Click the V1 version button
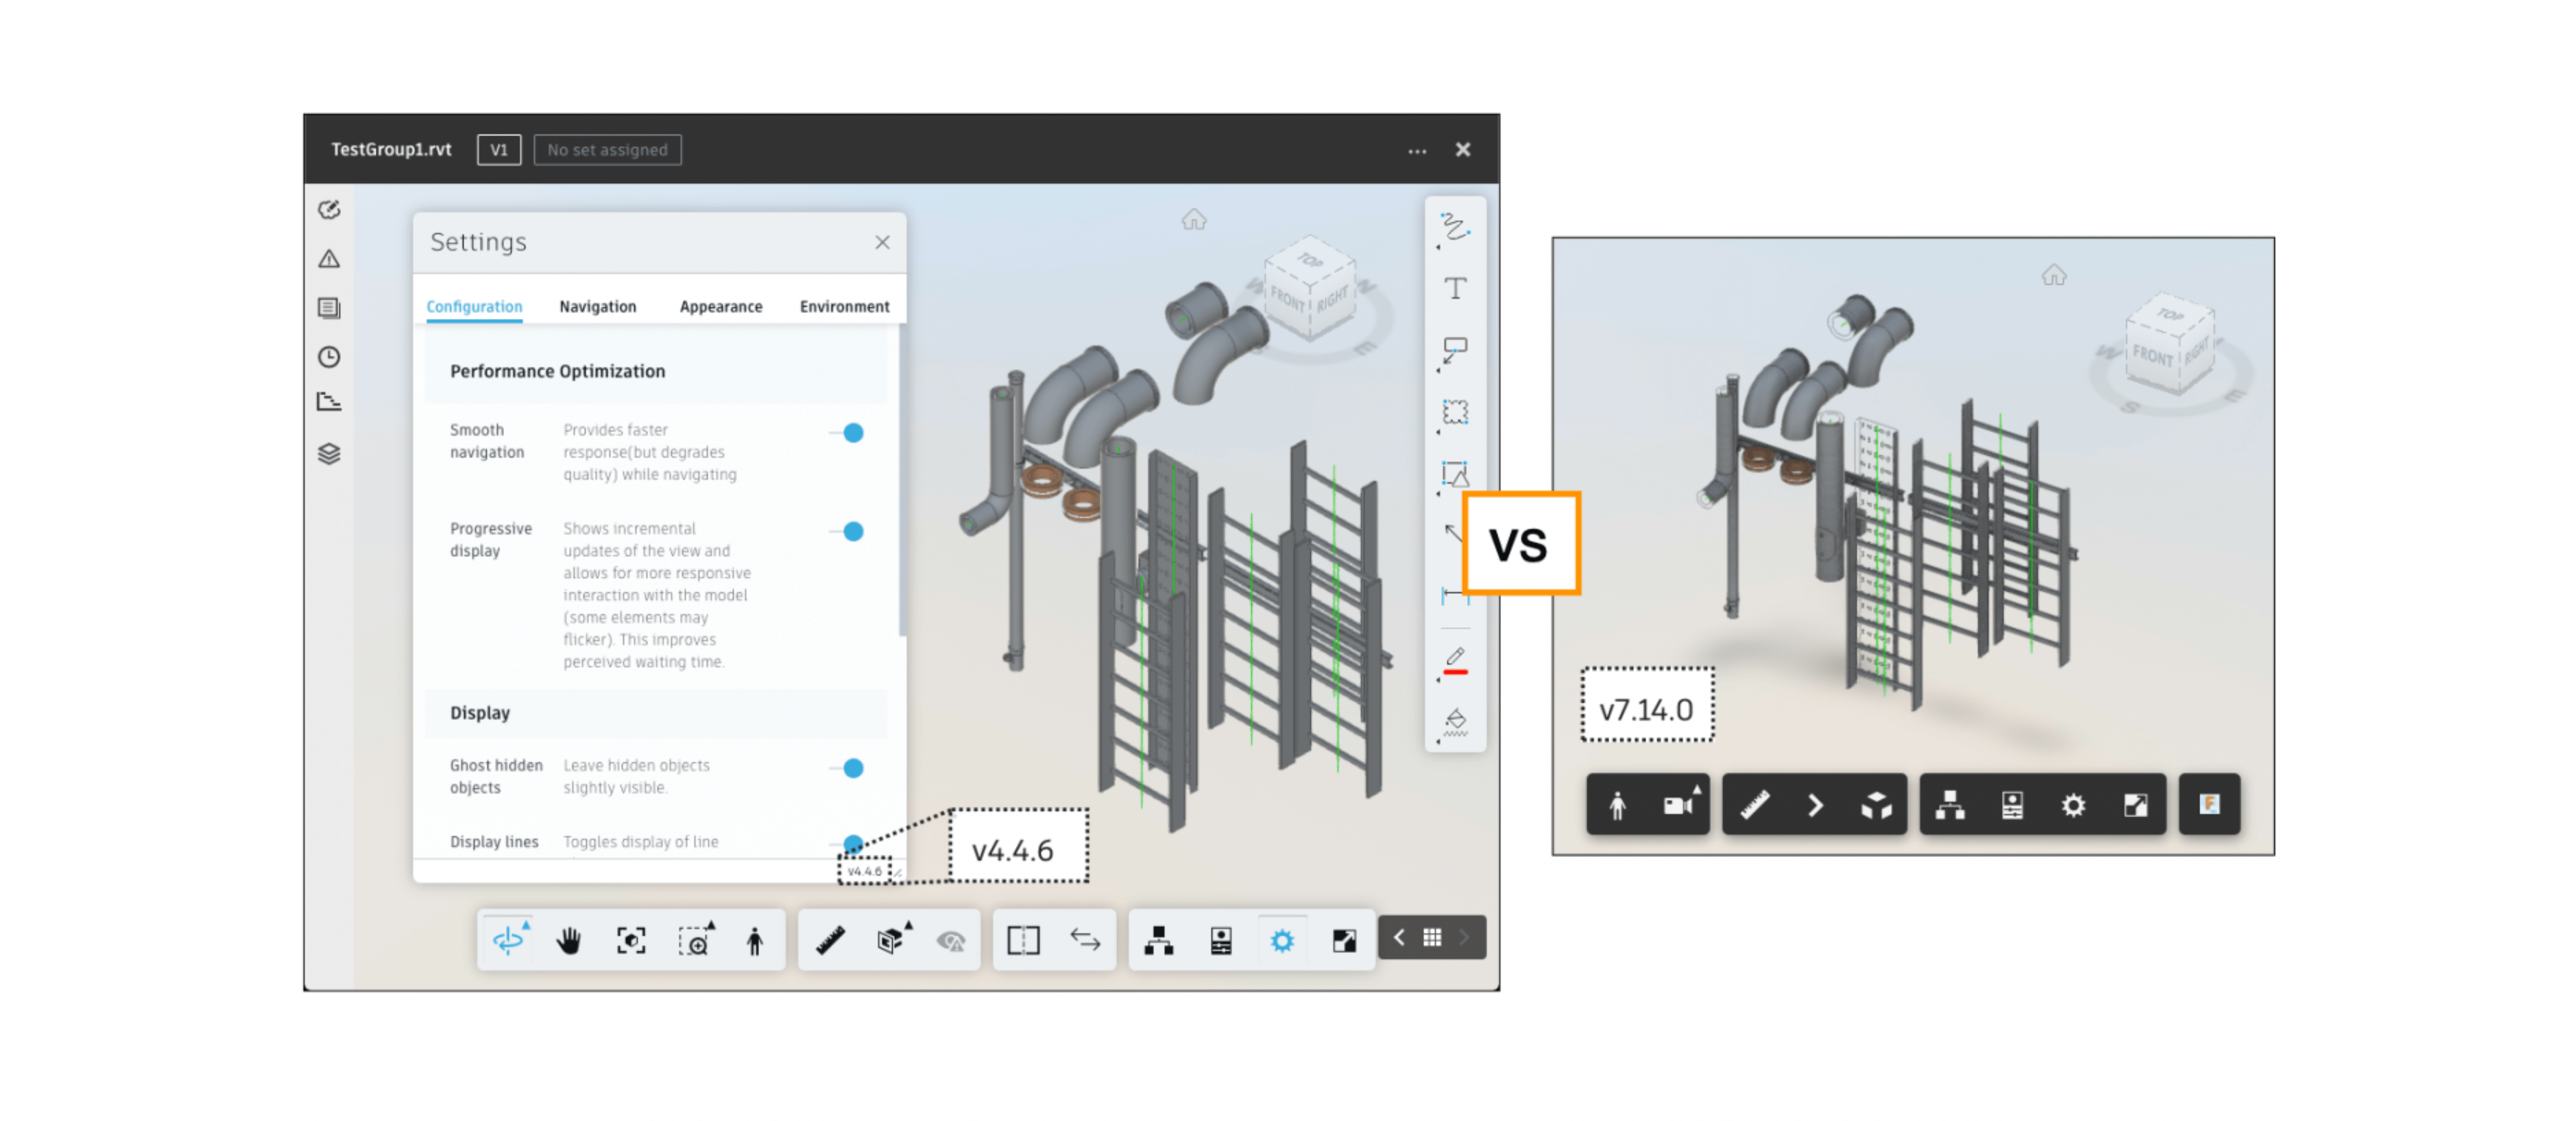This screenshot has width=2576, height=1121. click(498, 150)
